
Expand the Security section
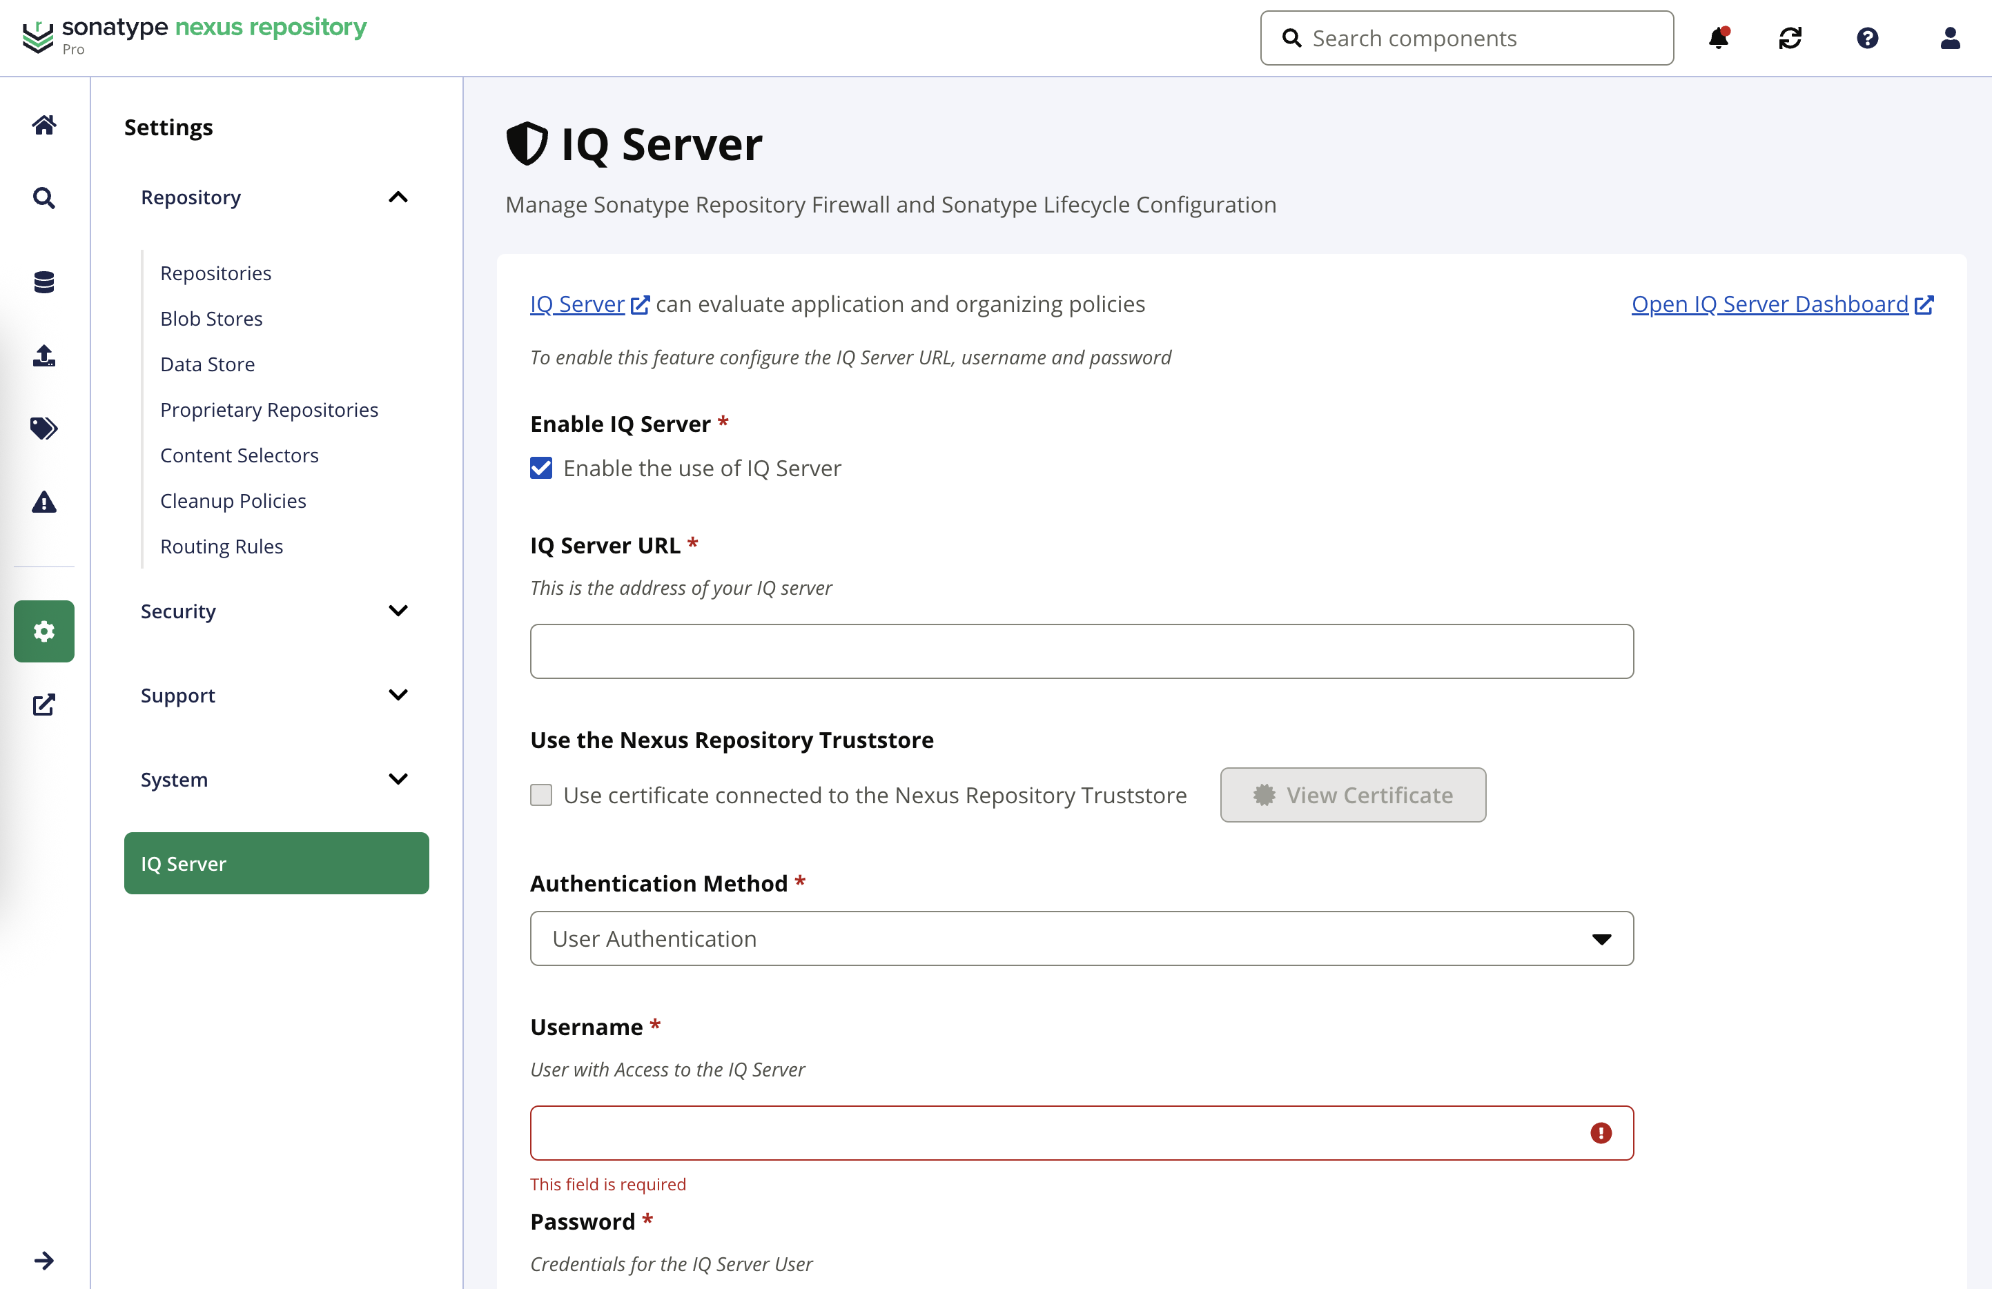click(276, 611)
